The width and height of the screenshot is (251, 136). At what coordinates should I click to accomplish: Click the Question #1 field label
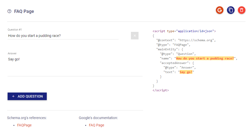[15, 30]
